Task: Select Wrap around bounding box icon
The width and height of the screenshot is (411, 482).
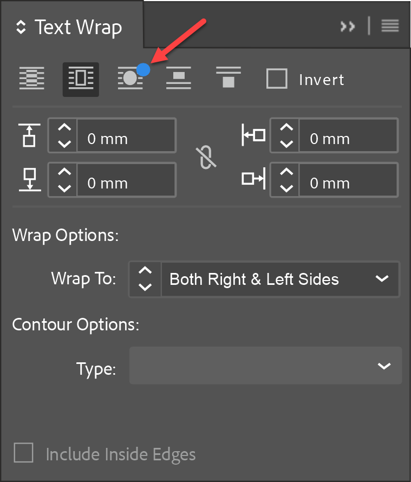Action: tap(81, 79)
